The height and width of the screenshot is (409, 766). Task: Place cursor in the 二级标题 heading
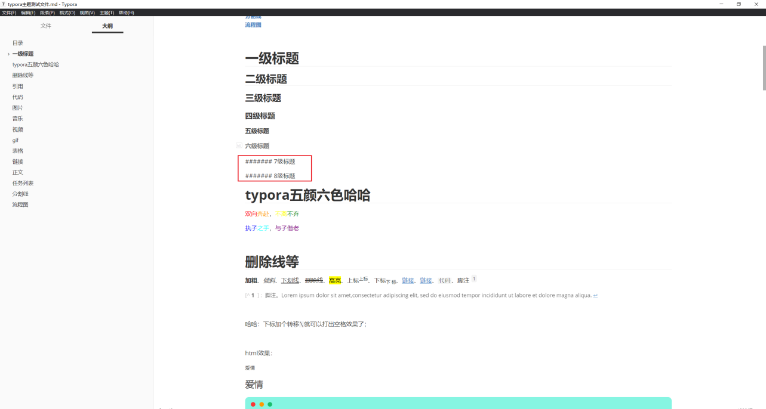click(x=266, y=79)
